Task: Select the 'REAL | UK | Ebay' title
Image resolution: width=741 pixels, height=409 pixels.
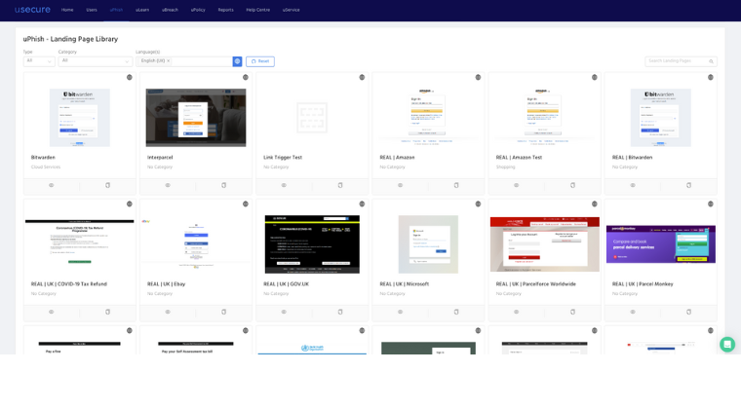Action: pyautogui.click(x=167, y=284)
